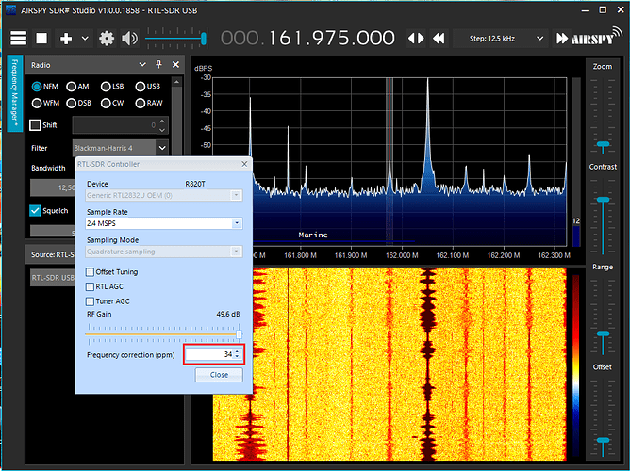This screenshot has width=630, height=471.
Task: Pin the Radio panel
Action: (157, 65)
